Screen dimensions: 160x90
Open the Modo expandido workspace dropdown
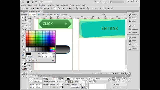pos(101,2)
